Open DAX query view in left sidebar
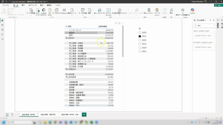Screen dimensions: 223x125 pyautogui.click(x=2, y=34)
